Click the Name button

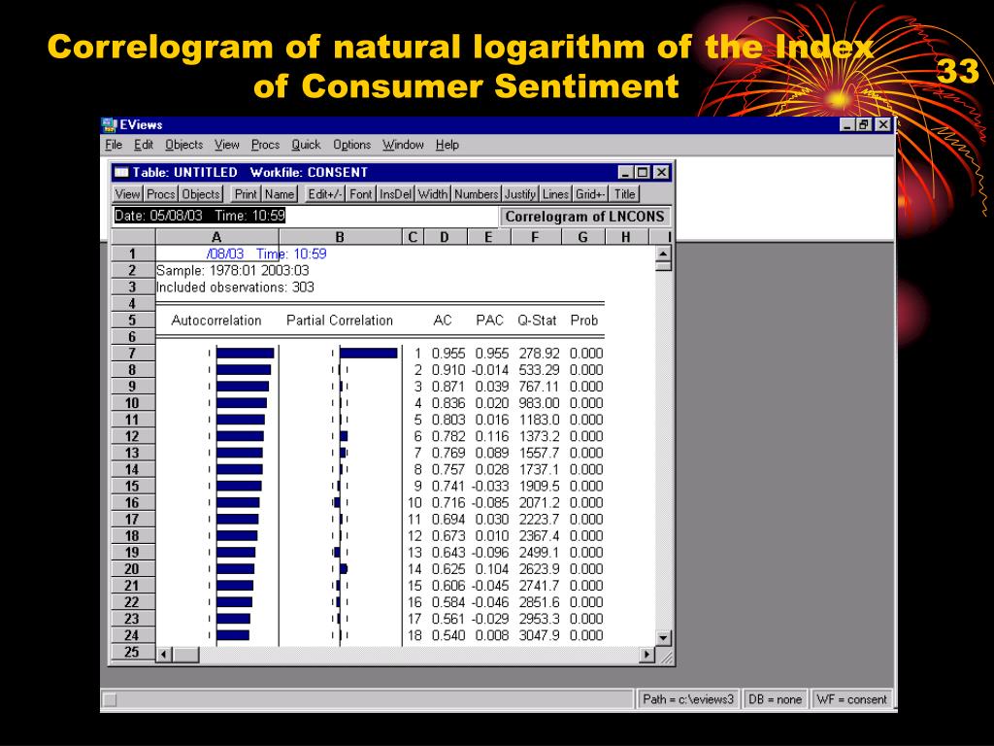tap(279, 194)
